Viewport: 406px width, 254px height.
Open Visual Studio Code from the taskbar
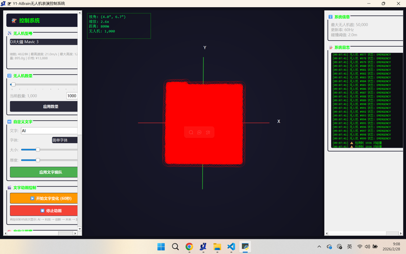click(x=231, y=246)
